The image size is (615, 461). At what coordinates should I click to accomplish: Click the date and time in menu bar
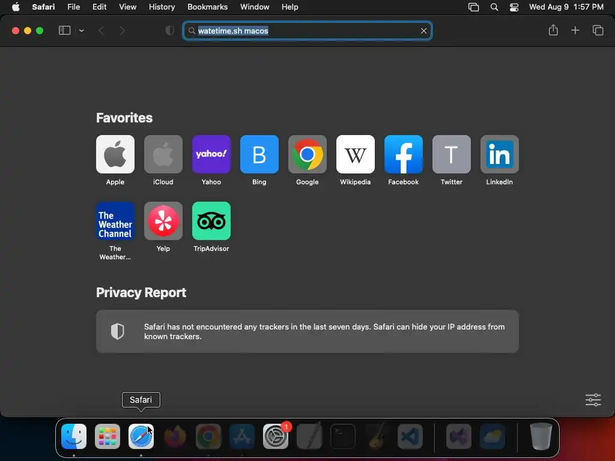pos(566,7)
